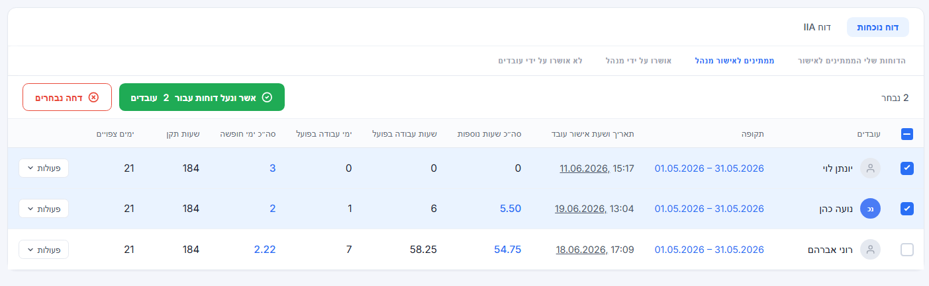Click approval date 18.06.2026
This screenshot has width=929, height=286.
581,250
